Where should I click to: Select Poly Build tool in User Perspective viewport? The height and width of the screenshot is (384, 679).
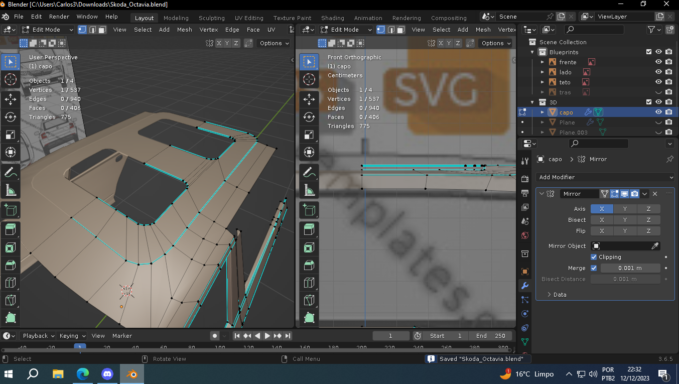point(10,318)
